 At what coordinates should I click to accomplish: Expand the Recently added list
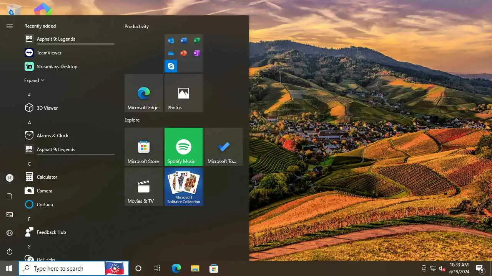(34, 80)
